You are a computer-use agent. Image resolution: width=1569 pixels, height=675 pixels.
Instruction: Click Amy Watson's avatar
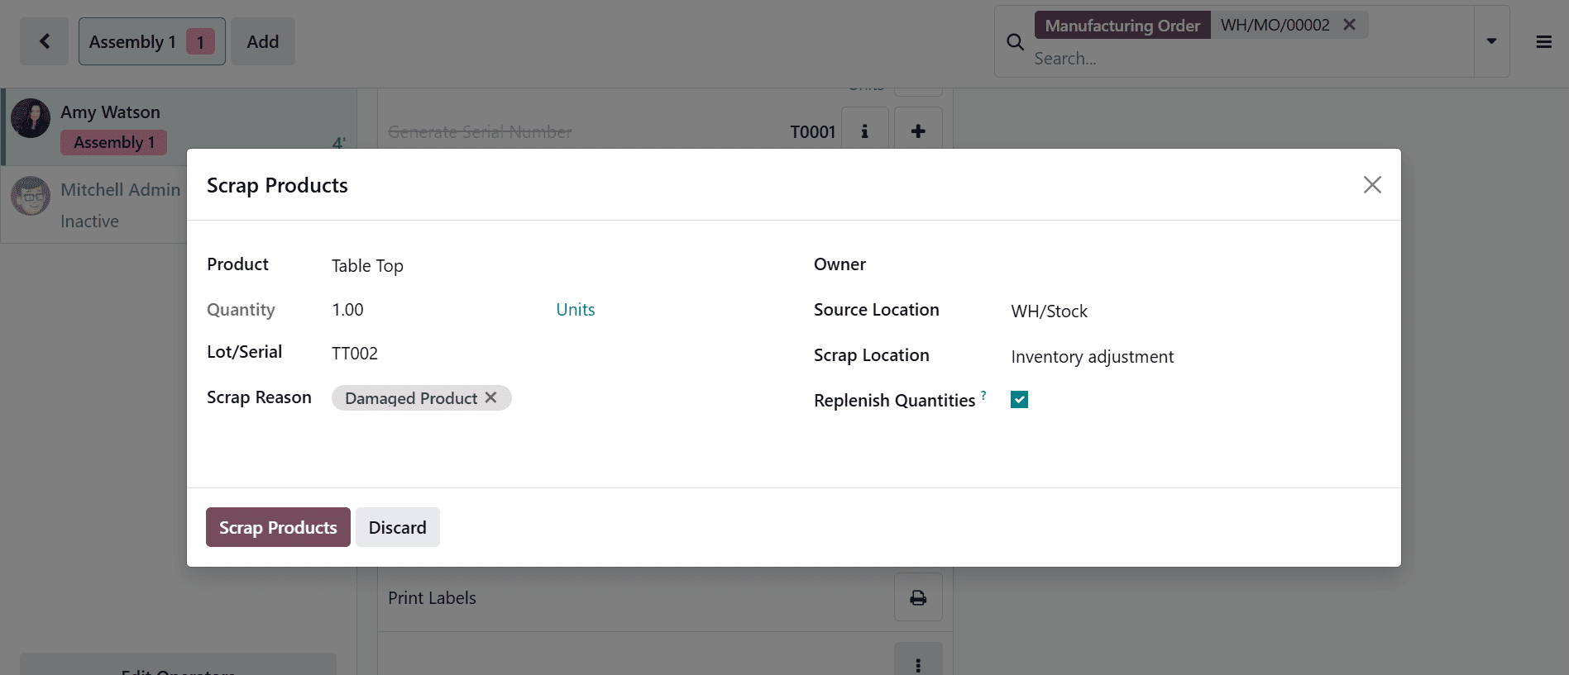click(31, 118)
